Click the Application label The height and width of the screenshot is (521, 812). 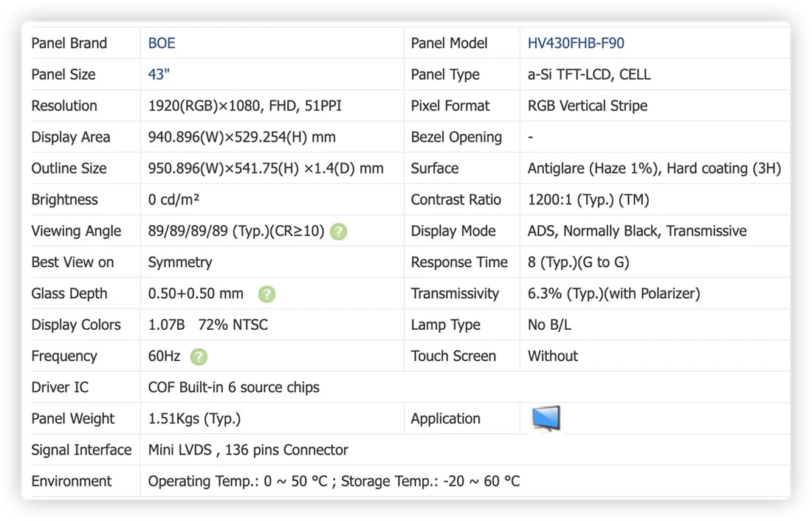click(x=445, y=418)
